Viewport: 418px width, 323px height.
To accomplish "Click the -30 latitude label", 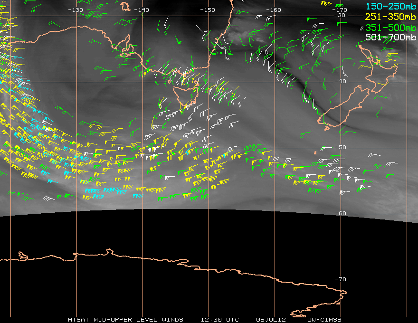I will (341, 16).
